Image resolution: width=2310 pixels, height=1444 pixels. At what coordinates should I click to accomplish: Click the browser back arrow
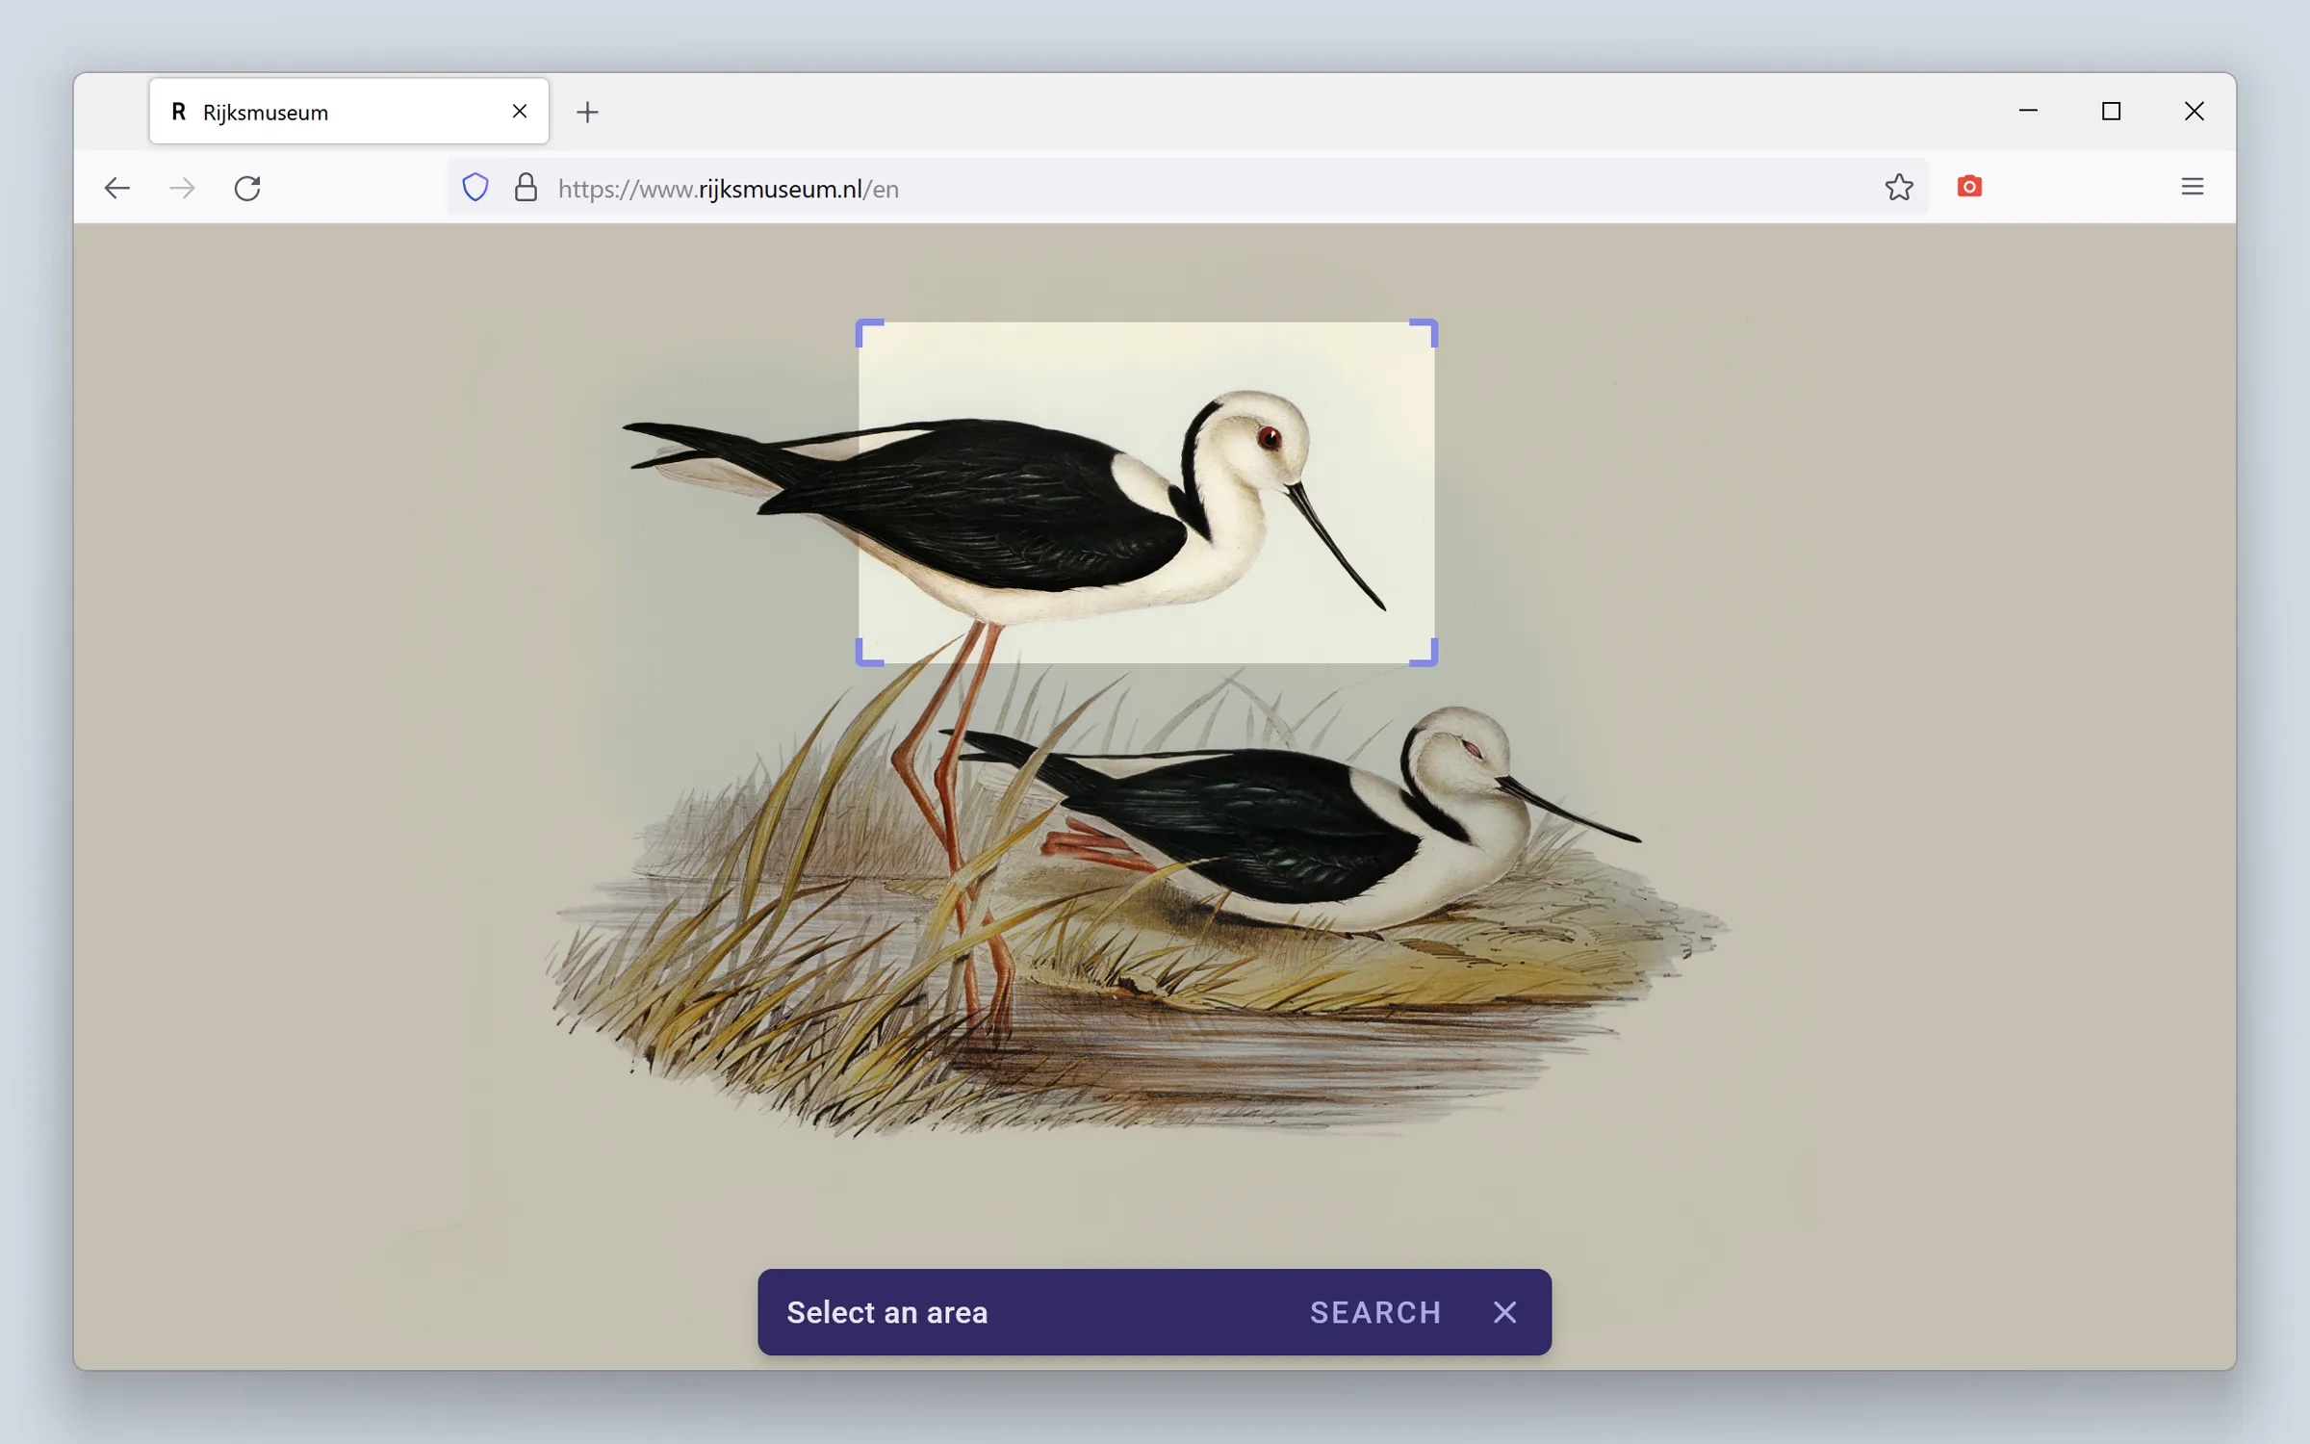point(117,188)
